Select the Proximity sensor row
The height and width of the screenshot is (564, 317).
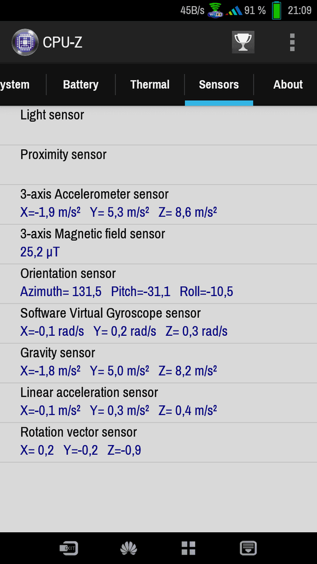[159, 165]
